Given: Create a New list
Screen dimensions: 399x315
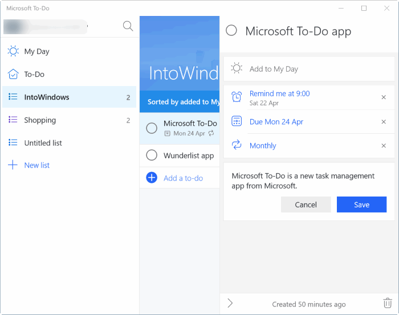Looking at the screenshot, I should (x=36, y=165).
